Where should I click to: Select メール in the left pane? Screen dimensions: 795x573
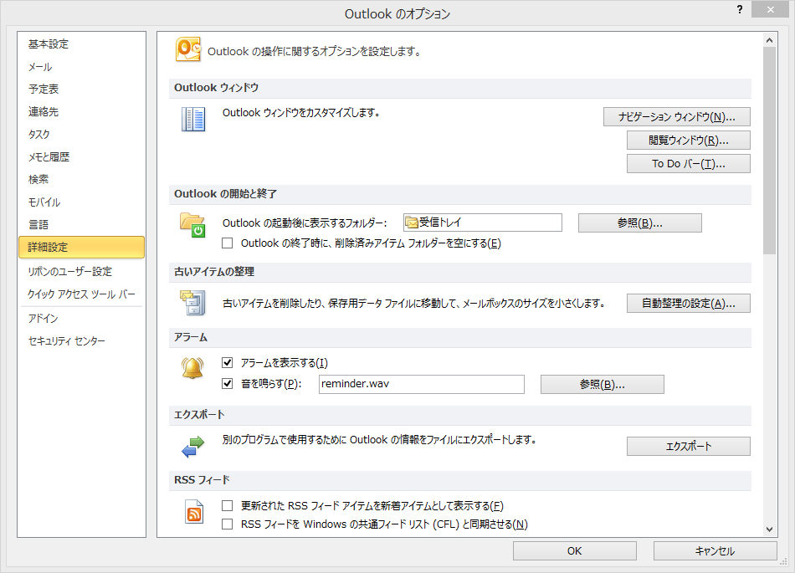pyautogui.click(x=81, y=67)
